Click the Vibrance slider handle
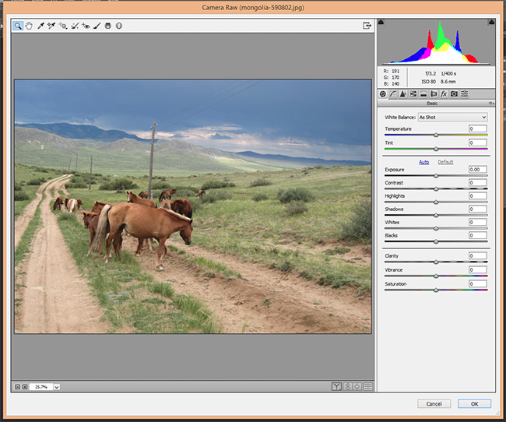 [x=436, y=276]
